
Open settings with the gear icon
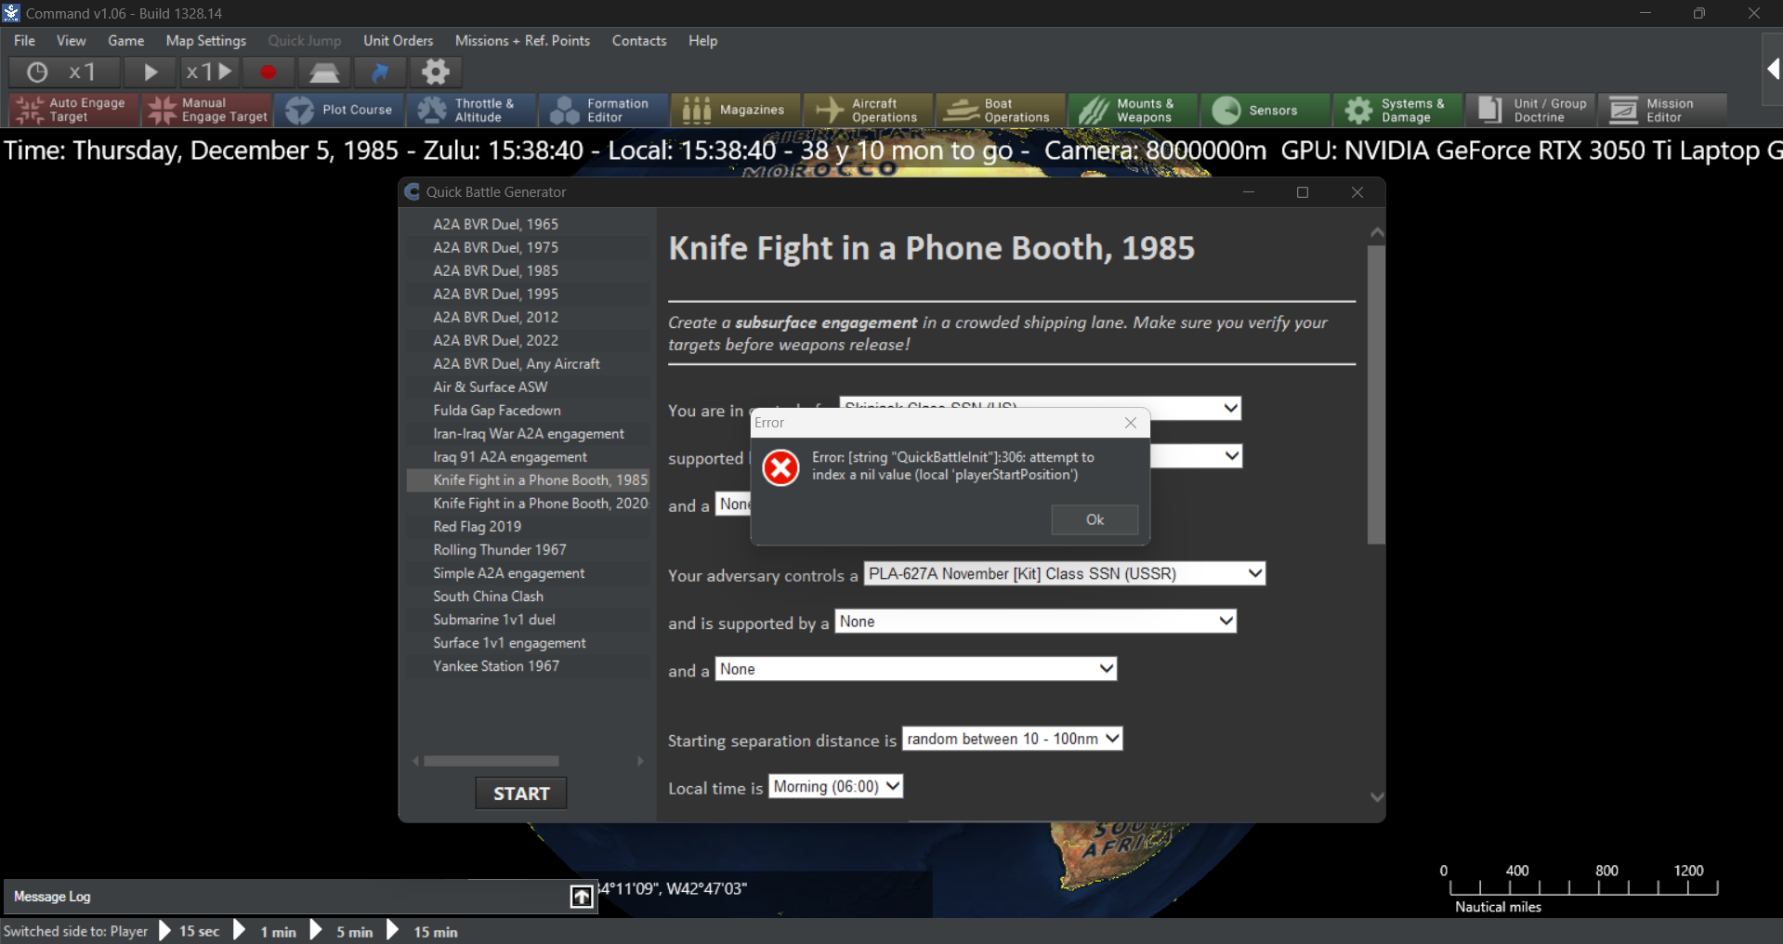point(435,72)
